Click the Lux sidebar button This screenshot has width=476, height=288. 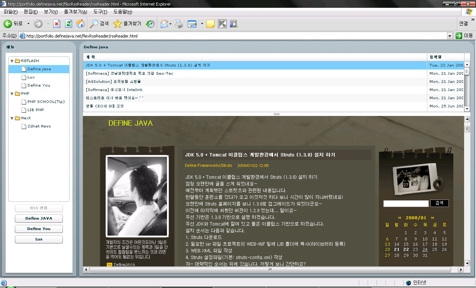(x=39, y=239)
